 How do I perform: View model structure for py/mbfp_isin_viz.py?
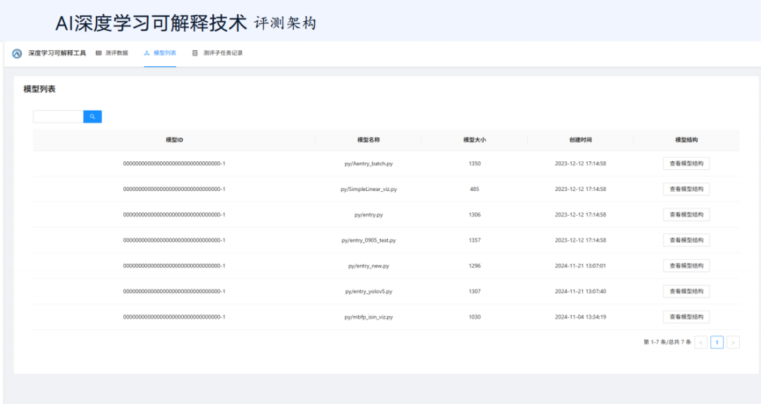(x=686, y=317)
